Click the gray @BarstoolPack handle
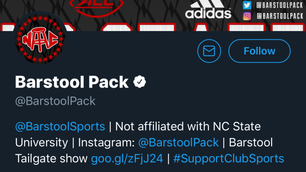This screenshot has width=306, height=172. point(55,101)
